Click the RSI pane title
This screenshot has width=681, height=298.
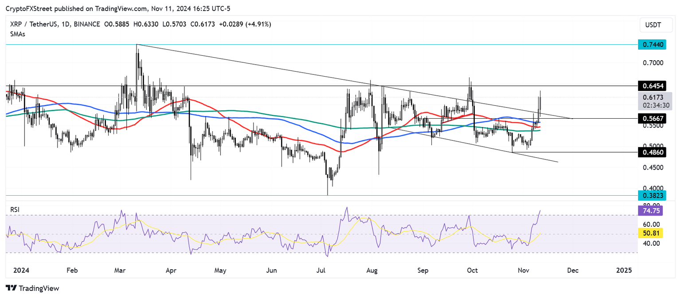pyautogui.click(x=15, y=209)
